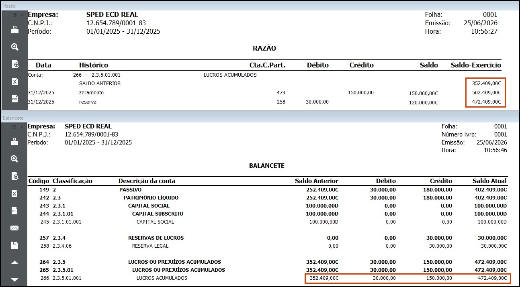This screenshot has width=520, height=287.
Task: Search within the Balancete report
Action: [x=15, y=176]
